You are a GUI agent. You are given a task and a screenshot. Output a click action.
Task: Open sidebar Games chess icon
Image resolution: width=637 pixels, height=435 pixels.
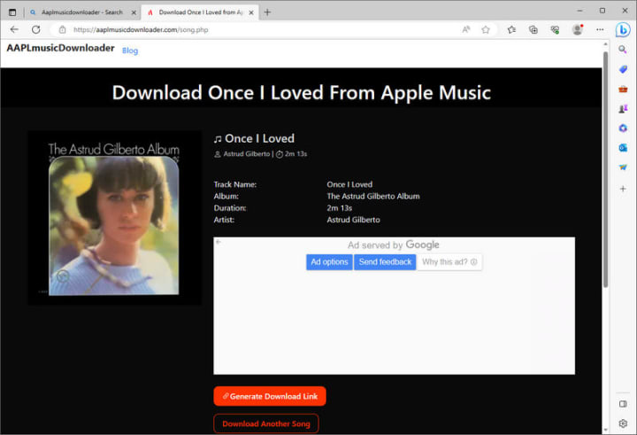click(x=623, y=109)
